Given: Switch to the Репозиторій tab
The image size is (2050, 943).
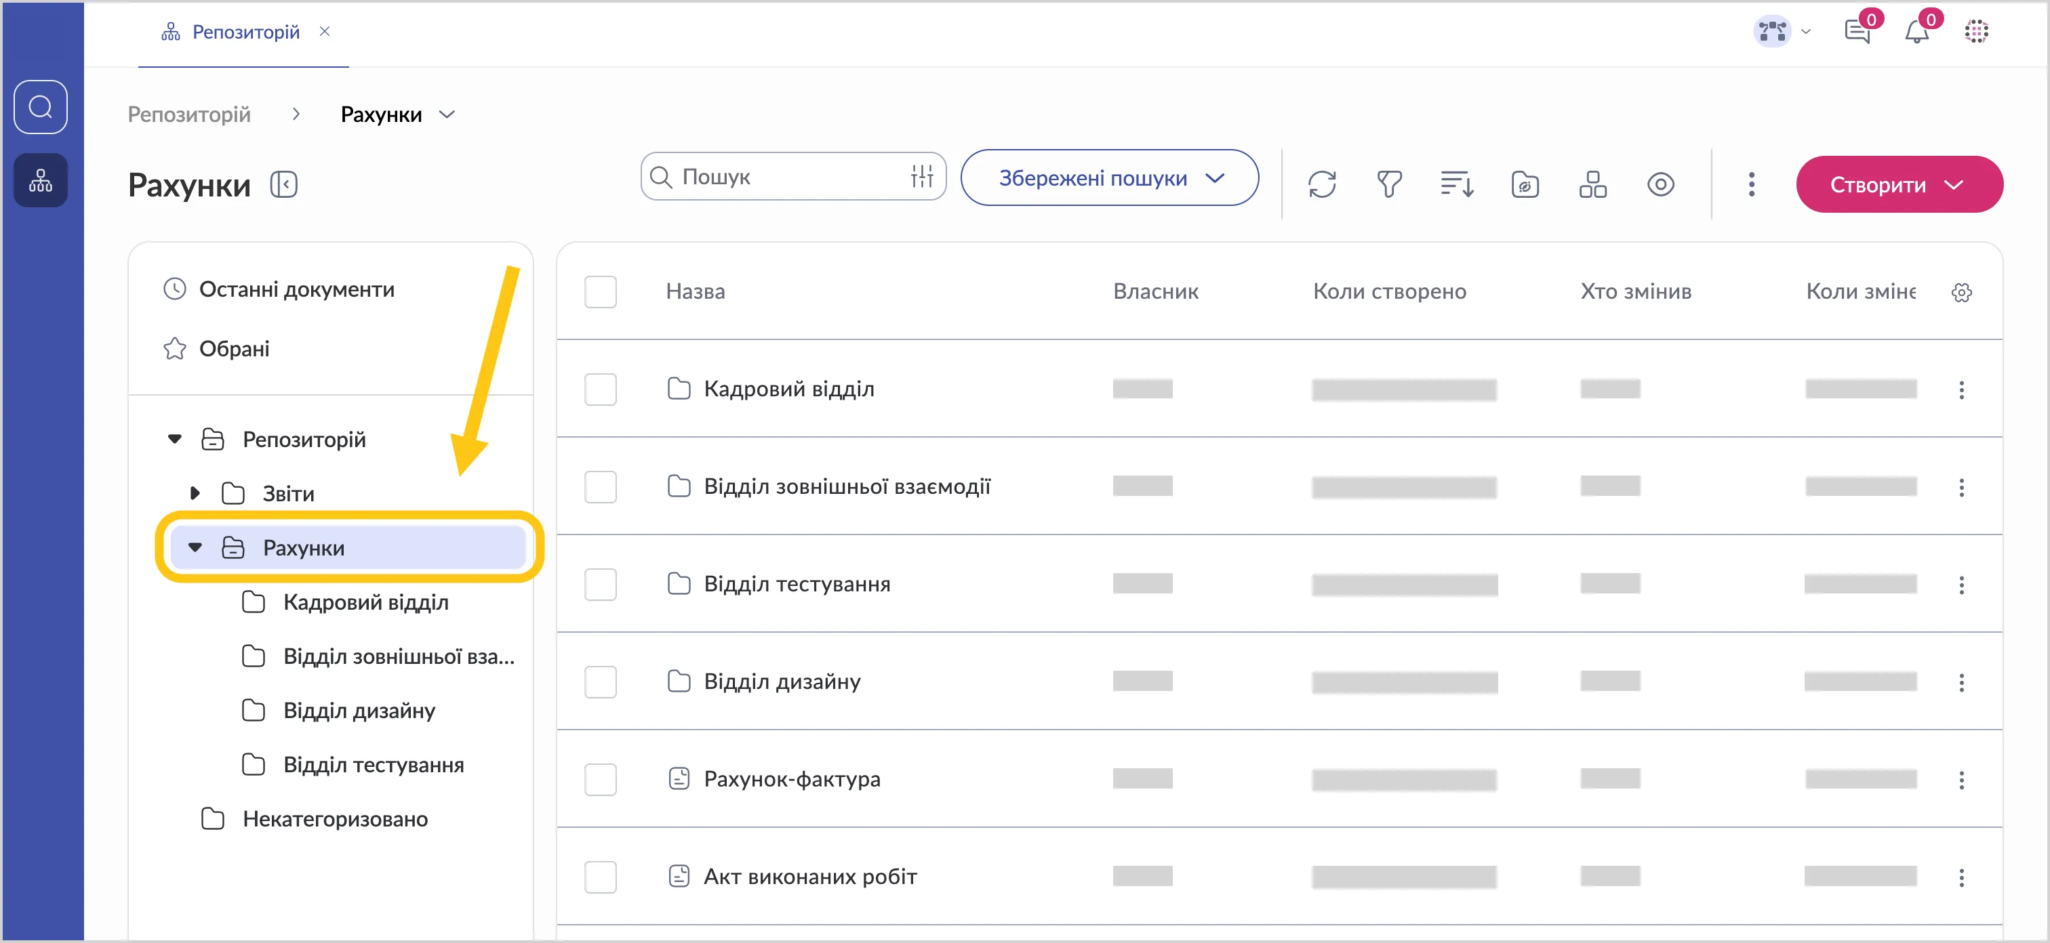Looking at the screenshot, I should (x=245, y=32).
